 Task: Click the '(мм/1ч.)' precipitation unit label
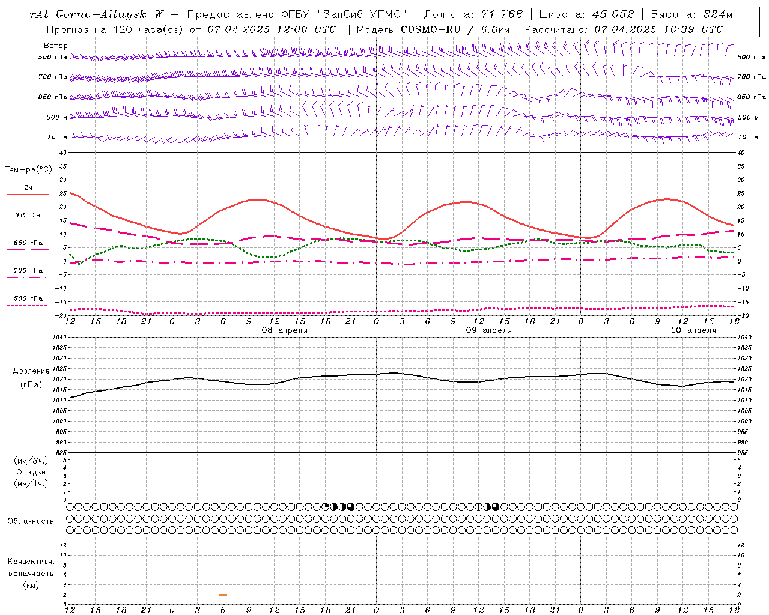tap(31, 483)
